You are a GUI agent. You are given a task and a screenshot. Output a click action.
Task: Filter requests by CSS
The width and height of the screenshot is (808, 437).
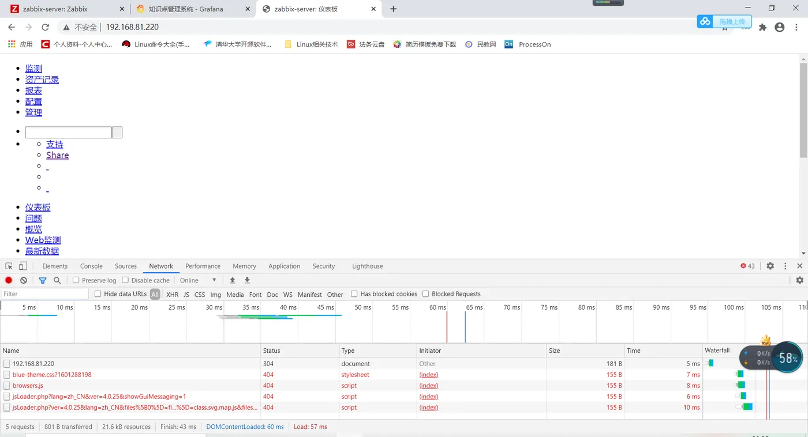(200, 295)
